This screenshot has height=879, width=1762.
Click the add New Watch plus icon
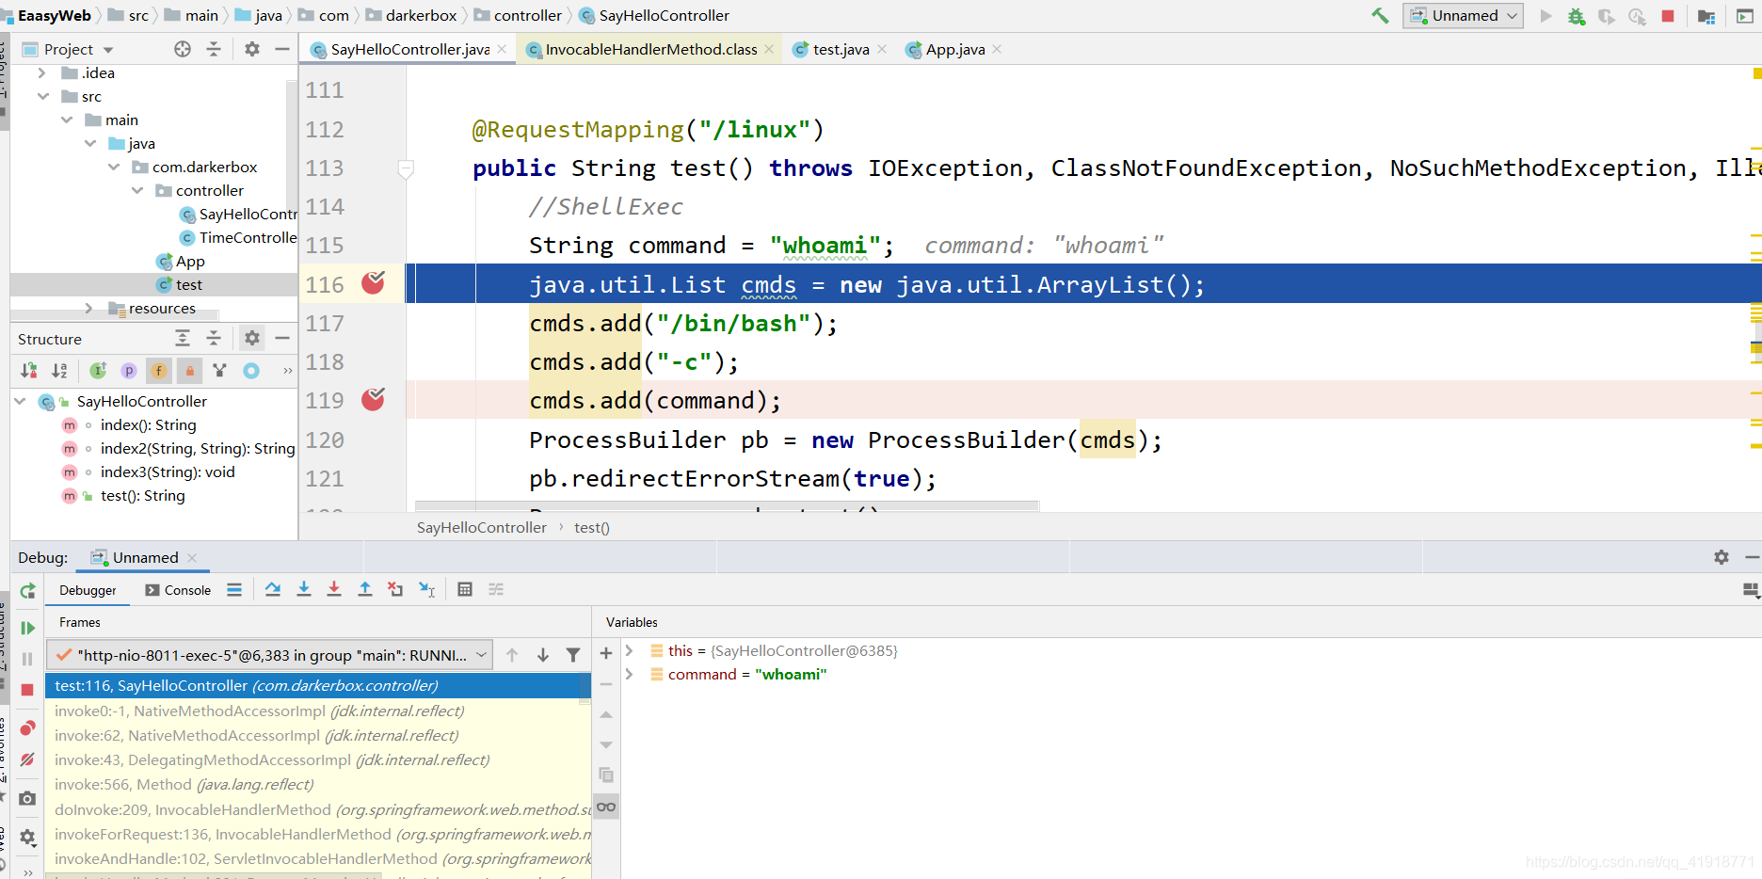pyautogui.click(x=606, y=653)
